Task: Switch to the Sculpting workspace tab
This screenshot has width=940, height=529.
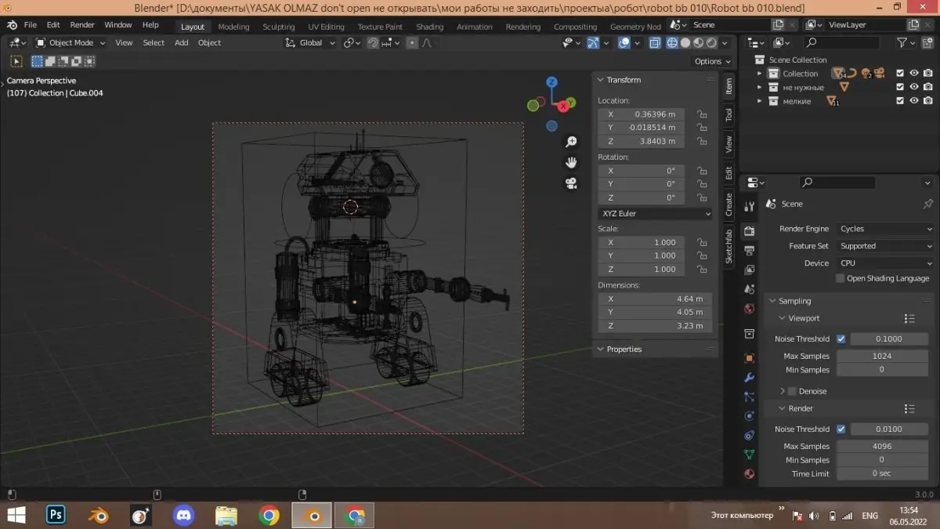Action: point(278,27)
